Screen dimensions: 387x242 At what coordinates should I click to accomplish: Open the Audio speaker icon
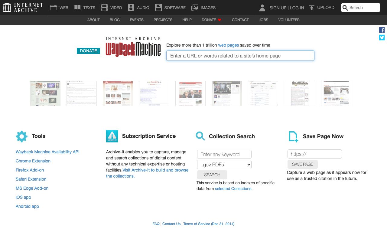pyautogui.click(x=131, y=8)
